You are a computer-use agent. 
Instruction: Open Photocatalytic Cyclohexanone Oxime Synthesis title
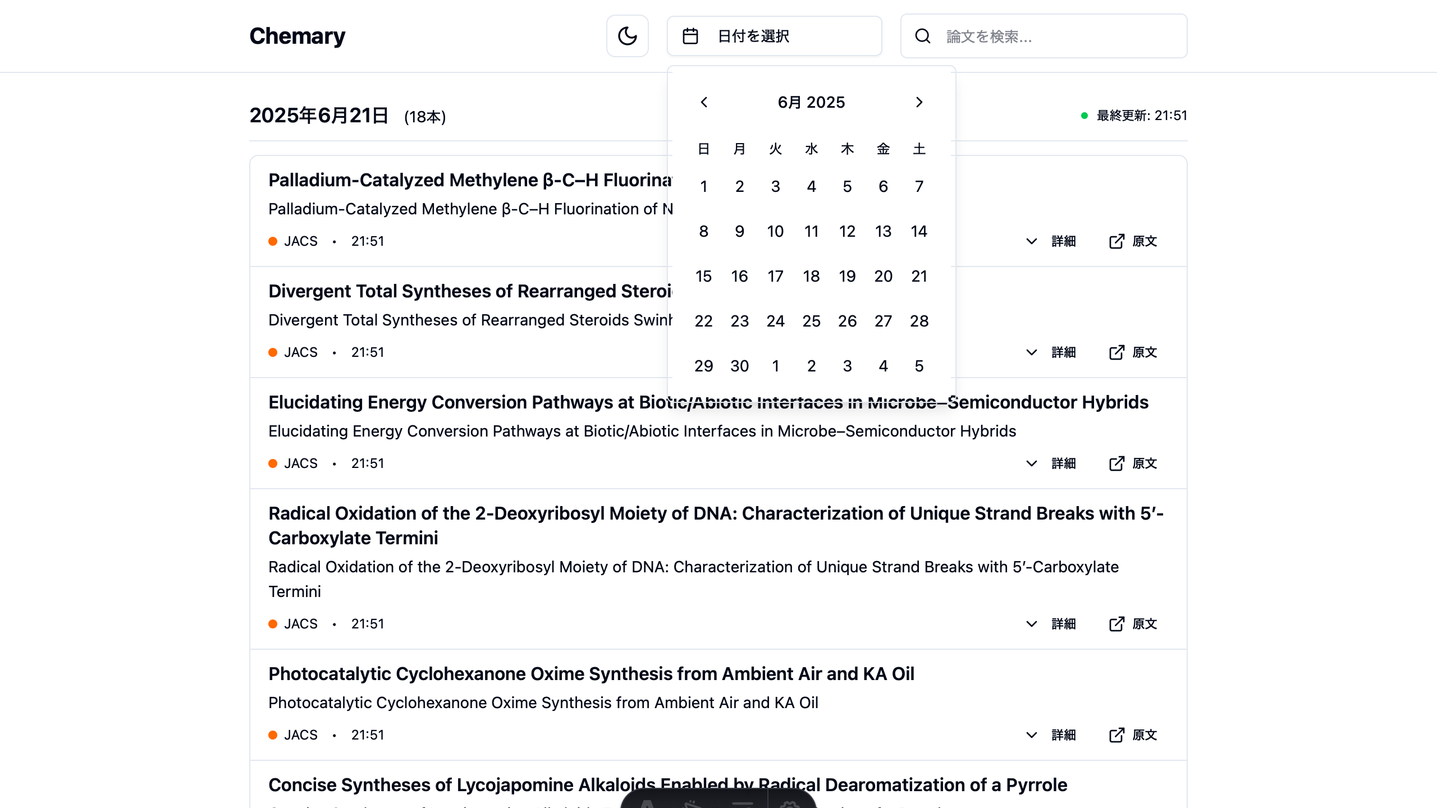pos(591,674)
